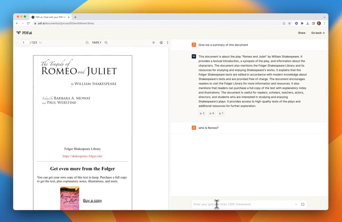Open the shakespeare.folger.edu link
This screenshot has height=222, width=342.
click(x=82, y=156)
